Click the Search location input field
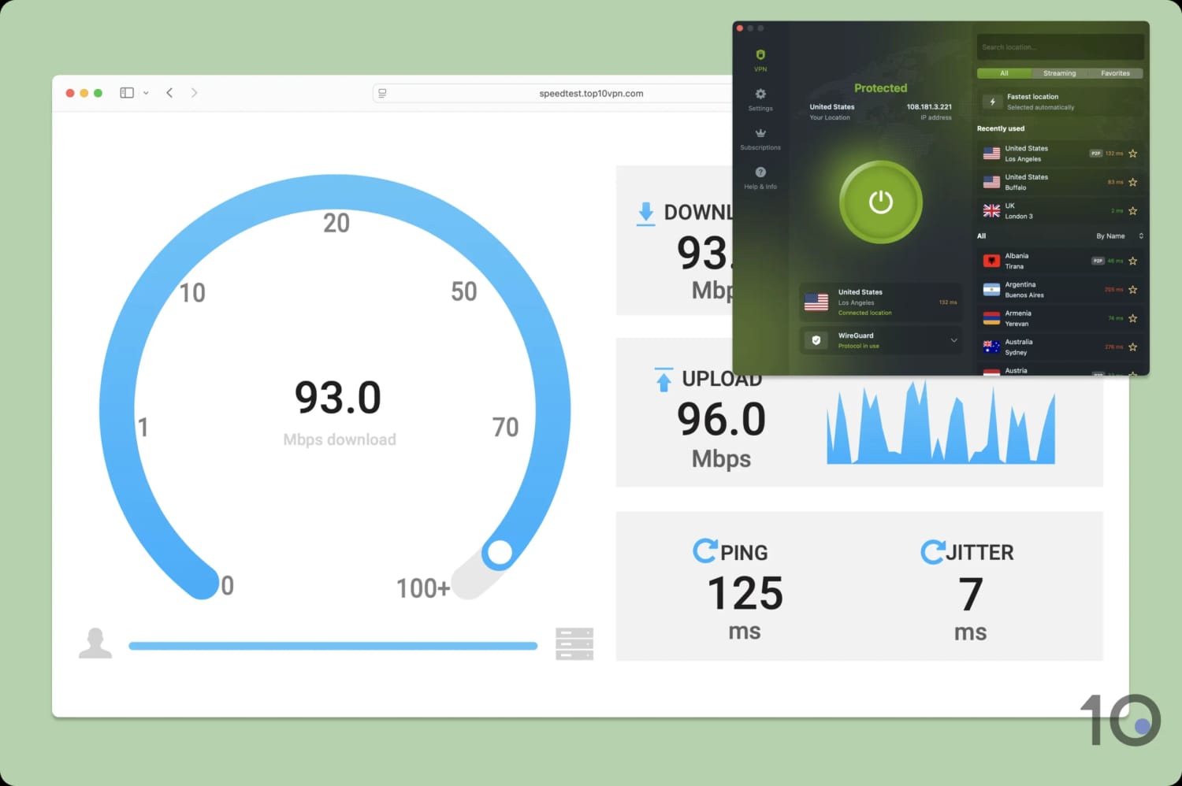The width and height of the screenshot is (1182, 786). (x=1060, y=46)
